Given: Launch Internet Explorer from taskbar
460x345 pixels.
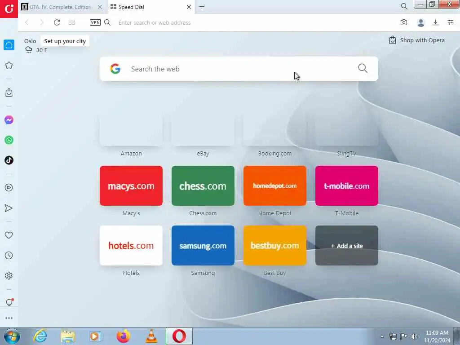Looking at the screenshot, I should point(40,336).
